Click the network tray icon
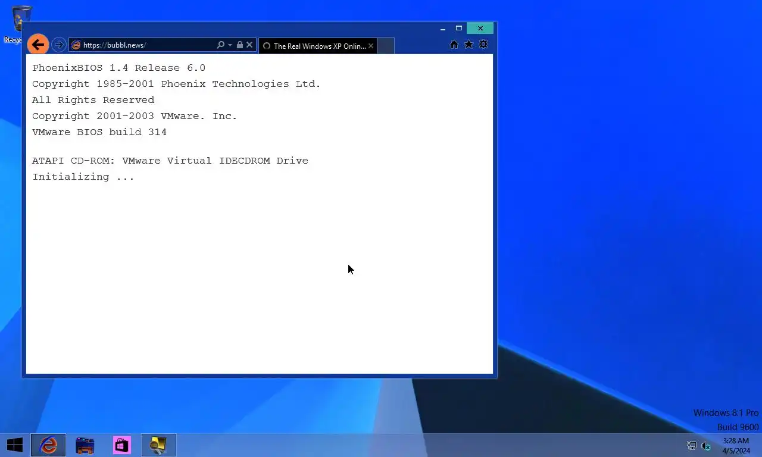This screenshot has width=762, height=457. [x=691, y=446]
